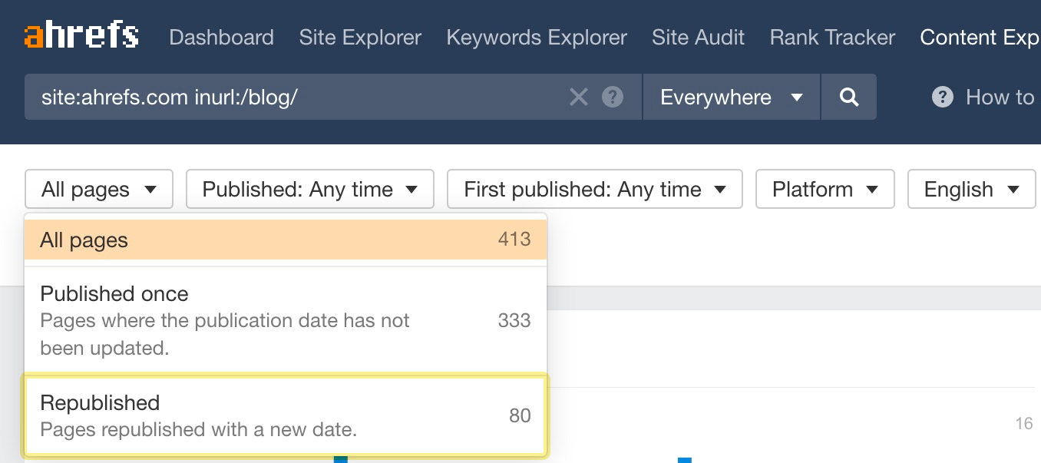Open Site Explorer
The width and height of the screenshot is (1041, 463).
(360, 37)
